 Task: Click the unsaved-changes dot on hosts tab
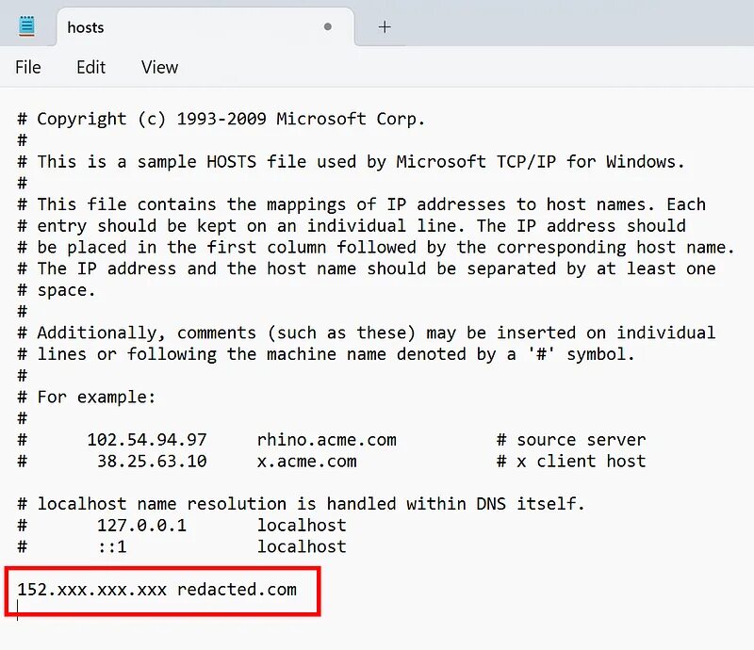327,27
